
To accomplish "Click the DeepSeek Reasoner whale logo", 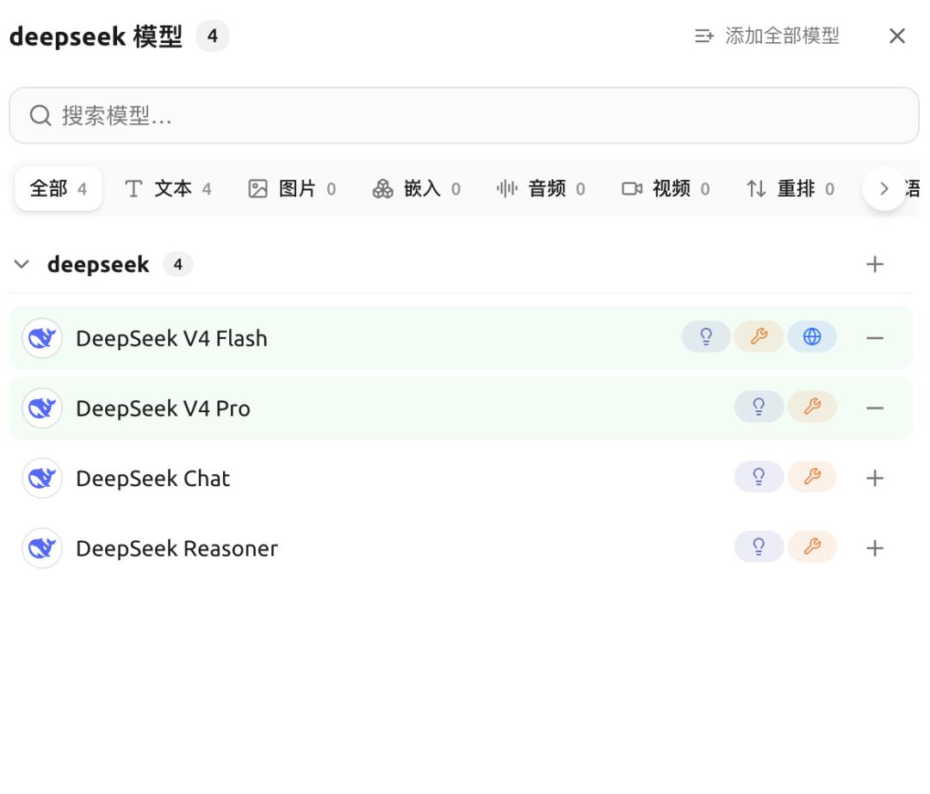I will (42, 548).
